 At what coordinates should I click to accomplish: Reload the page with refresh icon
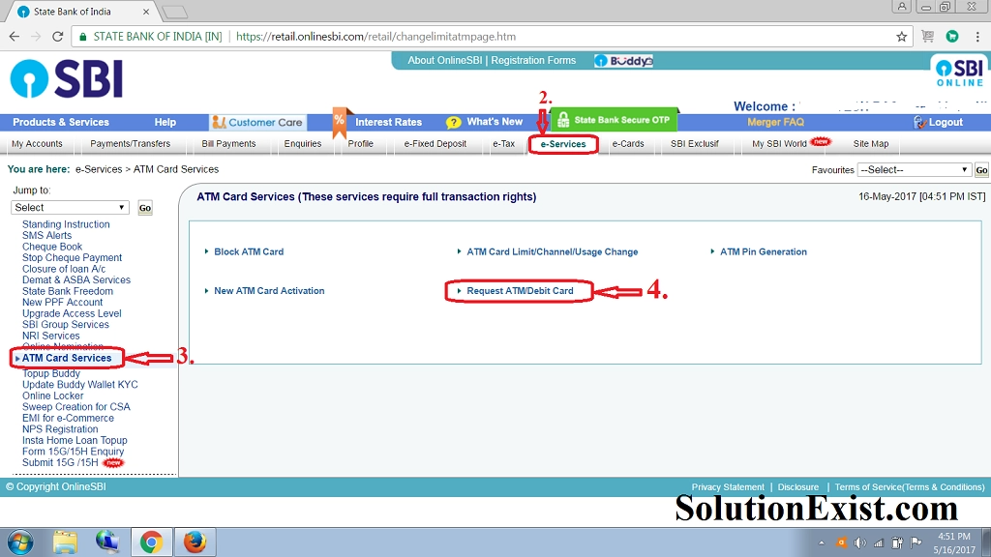point(57,37)
